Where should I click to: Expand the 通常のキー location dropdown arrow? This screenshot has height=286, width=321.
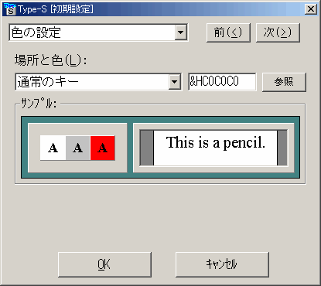click(175, 82)
